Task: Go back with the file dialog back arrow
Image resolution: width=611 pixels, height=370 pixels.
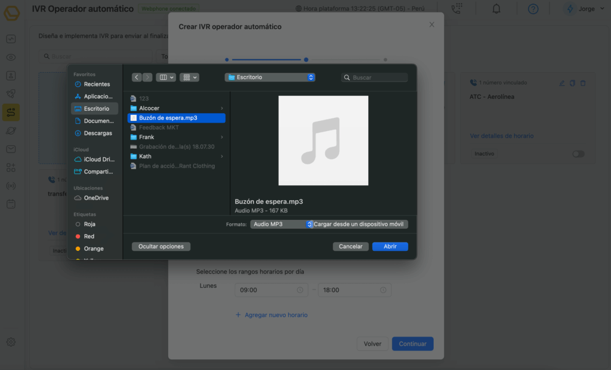Action: (137, 77)
